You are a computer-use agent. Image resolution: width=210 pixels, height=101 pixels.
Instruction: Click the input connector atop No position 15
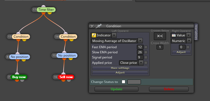point(64,52)
